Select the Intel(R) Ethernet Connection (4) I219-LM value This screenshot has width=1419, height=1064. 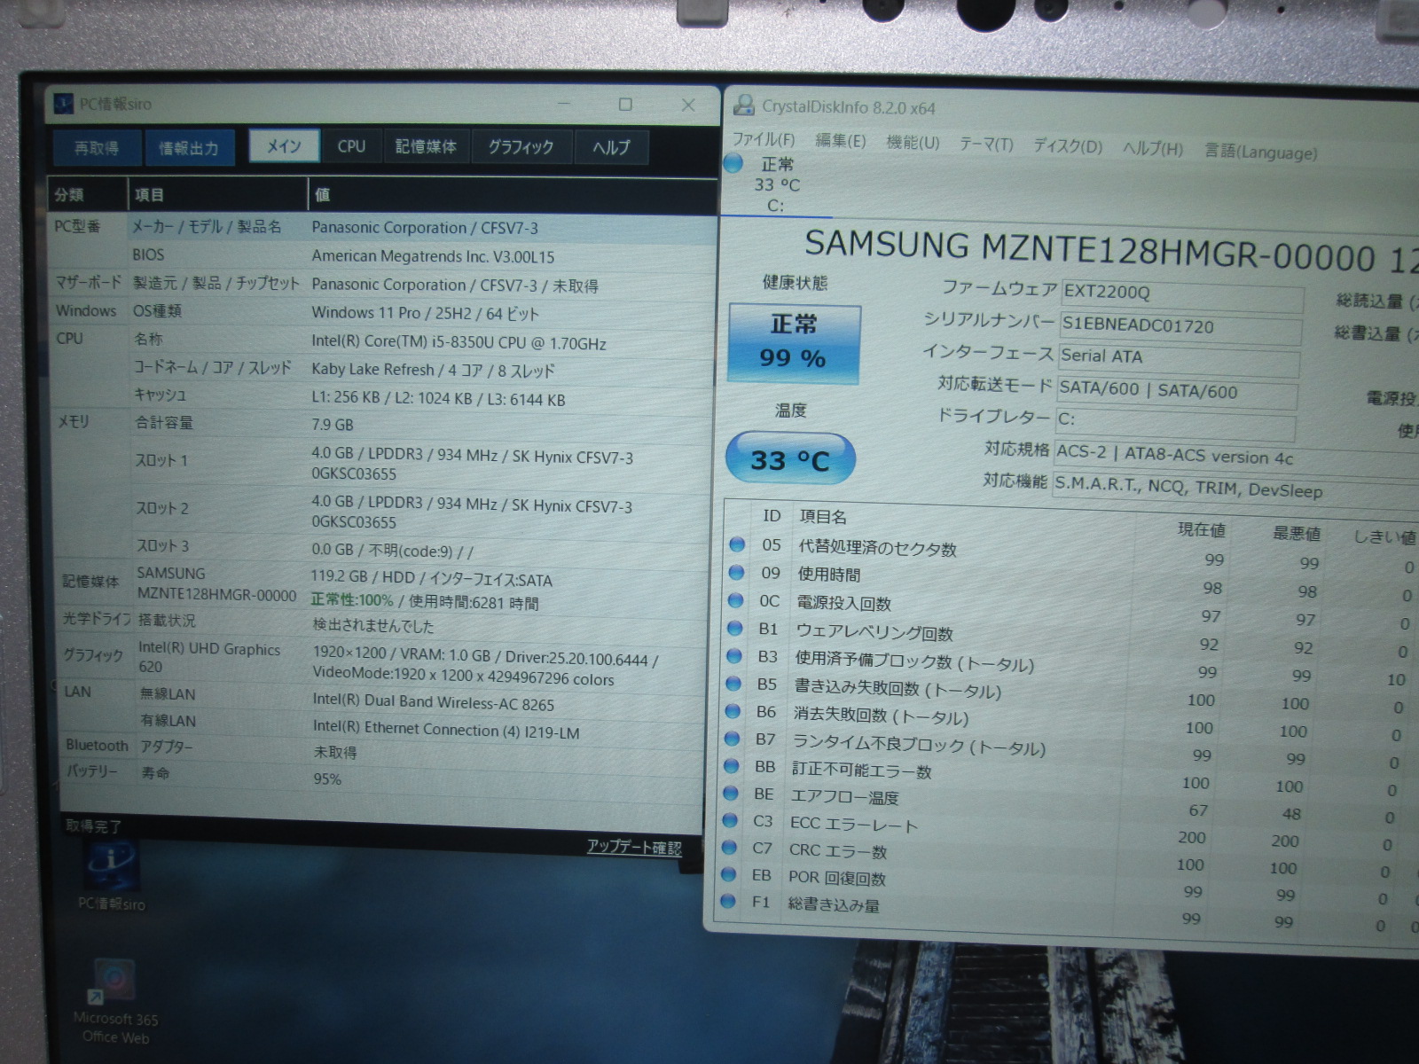[x=446, y=731]
